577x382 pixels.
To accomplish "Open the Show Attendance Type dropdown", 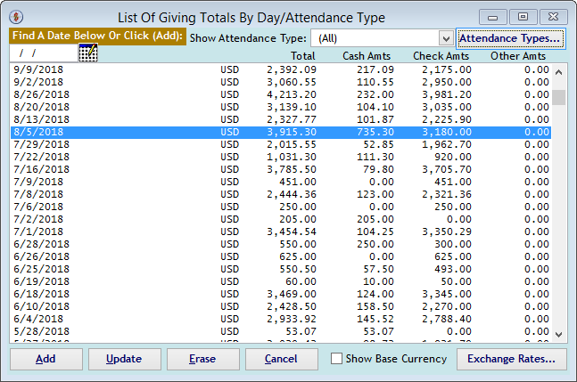I will click(446, 38).
